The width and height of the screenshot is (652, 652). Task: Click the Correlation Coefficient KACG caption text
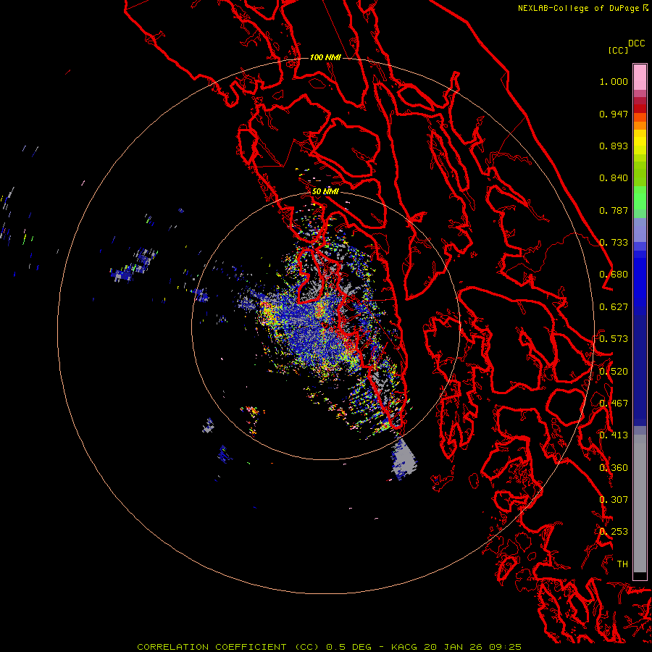tap(330, 647)
